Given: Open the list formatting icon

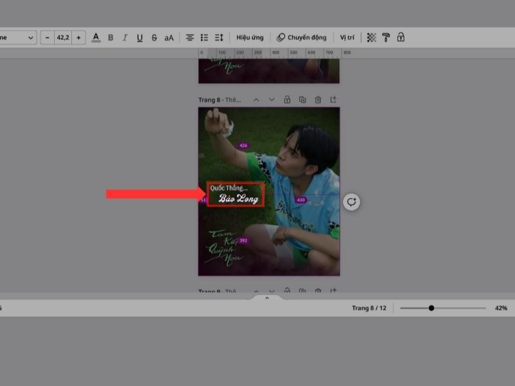Looking at the screenshot, I should 203,37.
